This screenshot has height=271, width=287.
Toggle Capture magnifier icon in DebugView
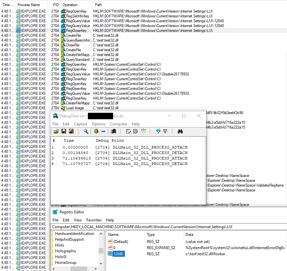click(86, 131)
